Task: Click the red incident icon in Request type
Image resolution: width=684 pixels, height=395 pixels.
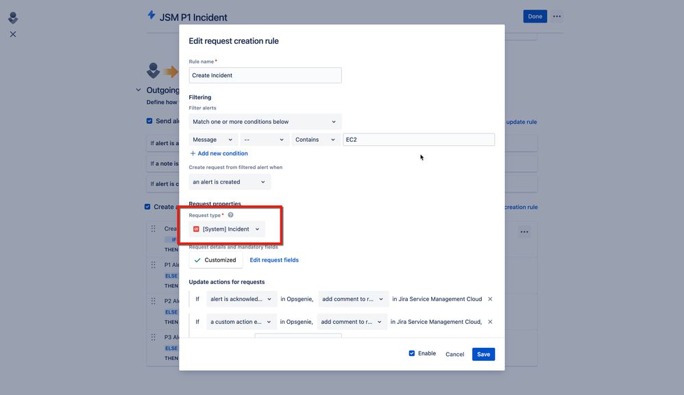Action: (x=196, y=229)
